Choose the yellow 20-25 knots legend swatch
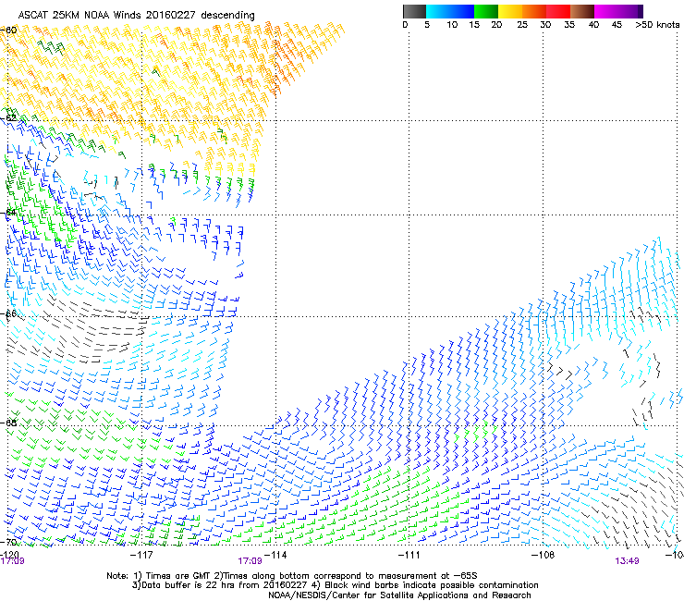The width and height of the screenshot is (684, 601). (510, 11)
